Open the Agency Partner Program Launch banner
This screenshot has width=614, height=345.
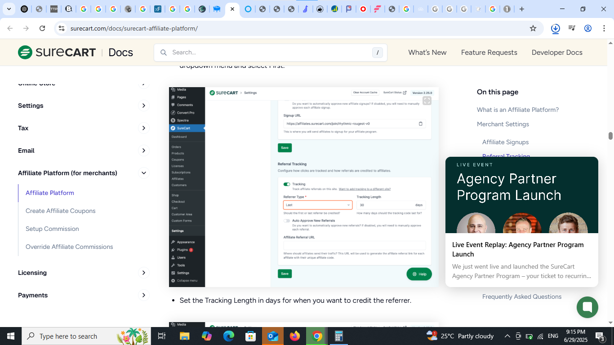coord(522,195)
